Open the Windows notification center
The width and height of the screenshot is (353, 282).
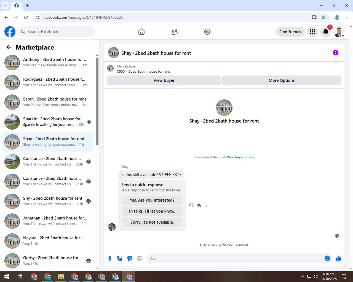(344, 276)
